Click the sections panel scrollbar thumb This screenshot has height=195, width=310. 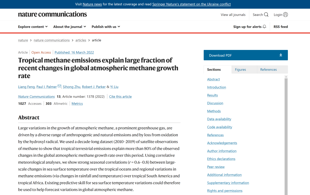tap(286, 136)
